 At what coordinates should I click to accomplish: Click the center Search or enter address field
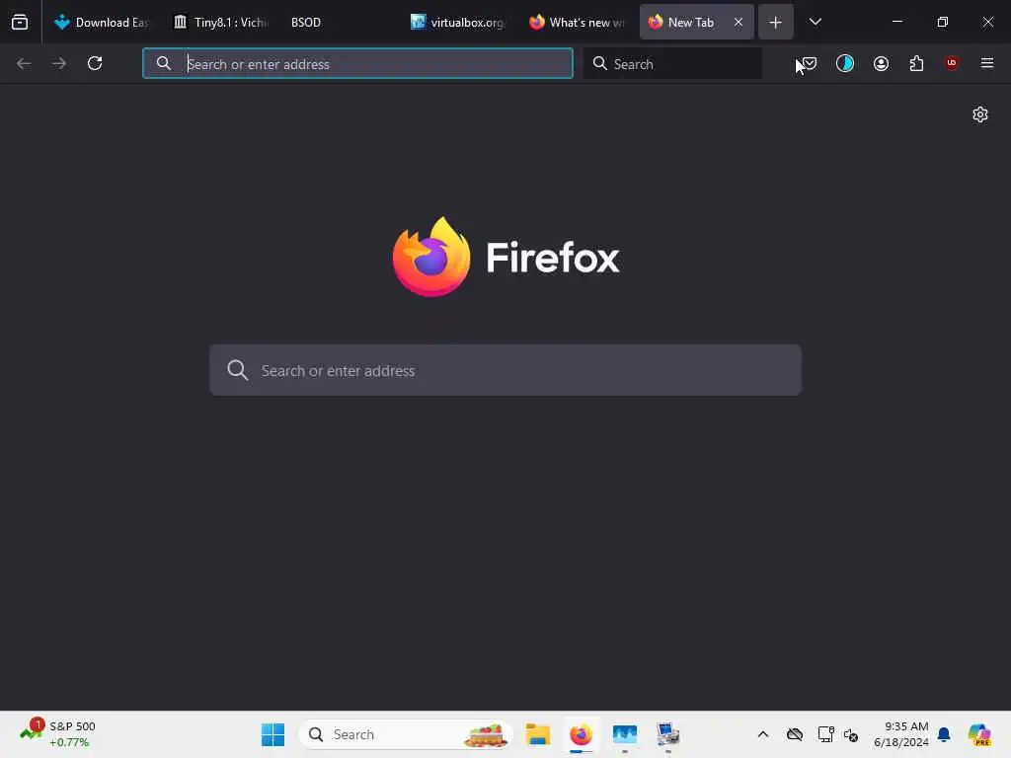[505, 370]
